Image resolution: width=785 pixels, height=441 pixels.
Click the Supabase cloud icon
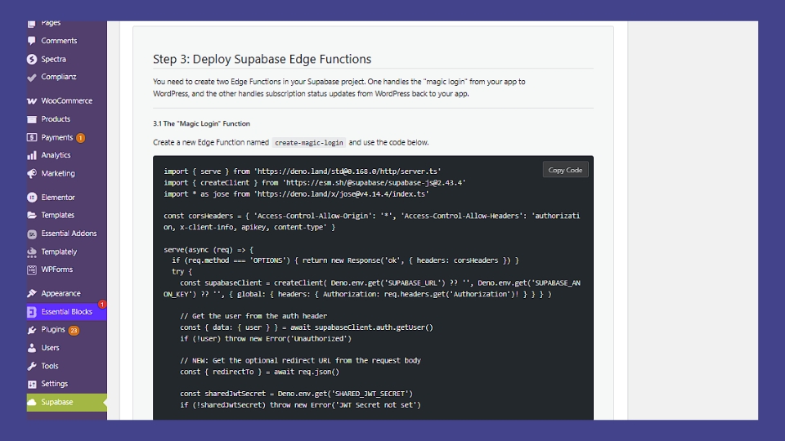(x=32, y=402)
